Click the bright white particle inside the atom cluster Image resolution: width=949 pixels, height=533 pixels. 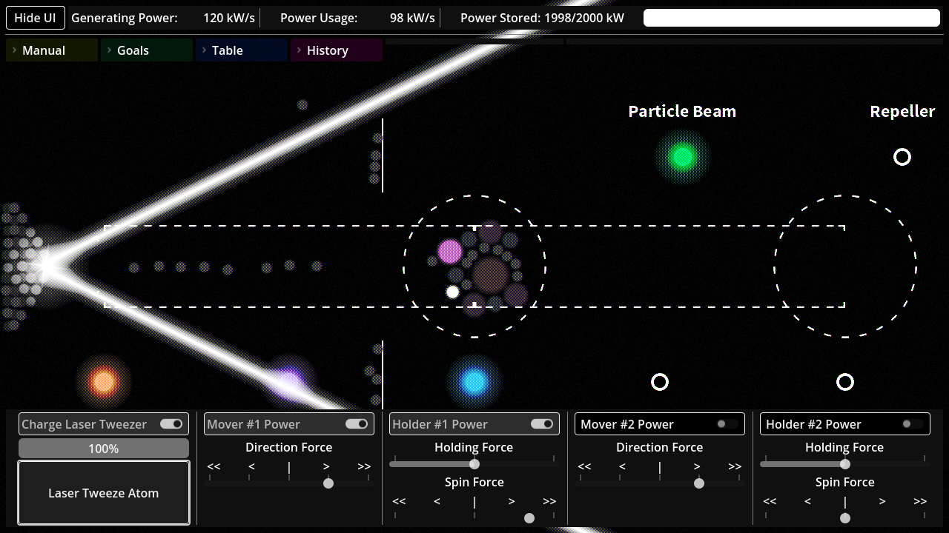tap(453, 292)
